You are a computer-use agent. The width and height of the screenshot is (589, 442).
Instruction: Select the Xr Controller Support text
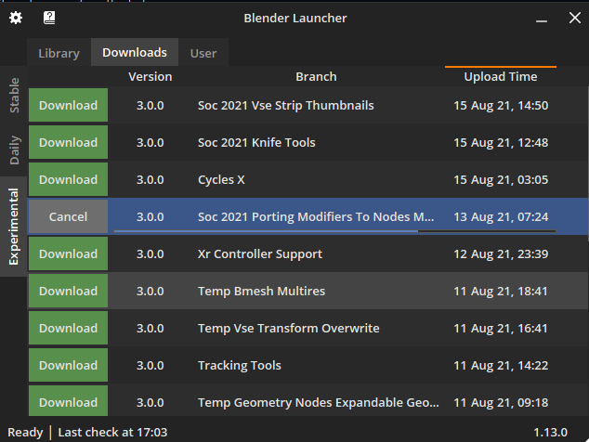click(x=260, y=254)
